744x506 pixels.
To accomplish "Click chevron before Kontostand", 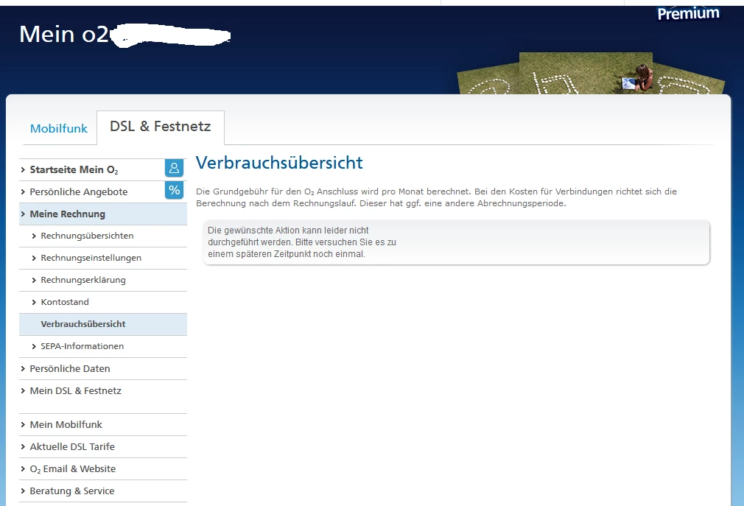I will (x=34, y=303).
